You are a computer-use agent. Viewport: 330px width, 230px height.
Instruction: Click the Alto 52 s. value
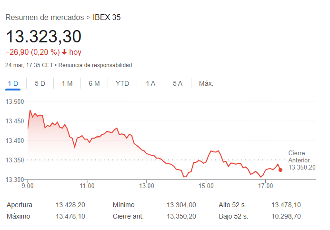point(286,205)
